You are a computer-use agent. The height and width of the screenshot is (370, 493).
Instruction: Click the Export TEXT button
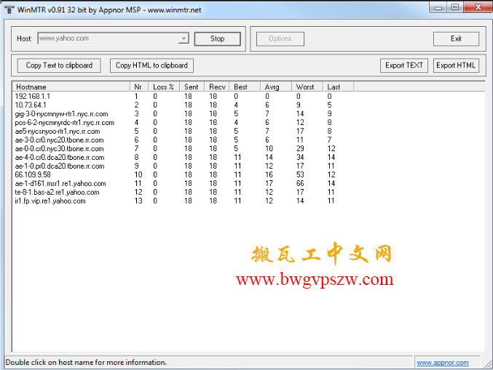click(x=404, y=65)
